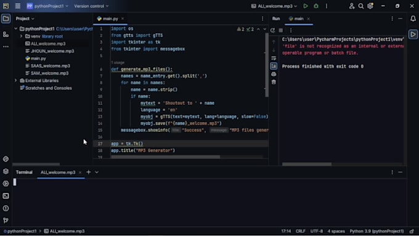Open Version control dropdown
Viewport: 419px width, 236px height.
coord(91,6)
